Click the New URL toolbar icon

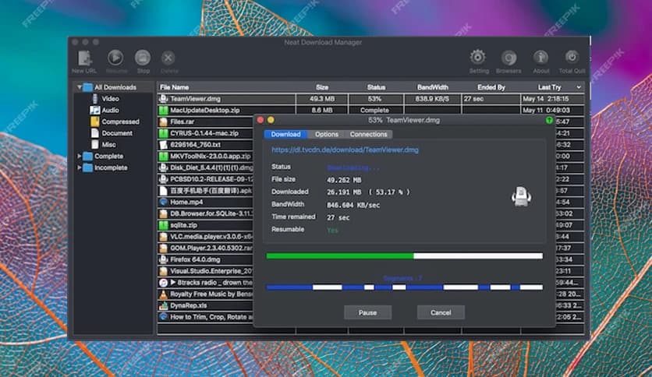tap(84, 58)
